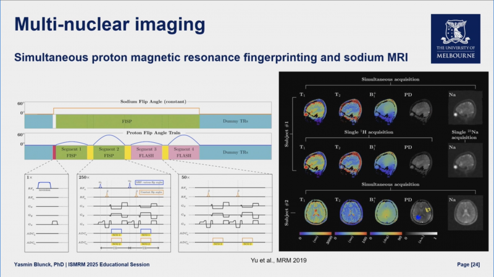Select the Segment 2 FISP block

[109, 152]
